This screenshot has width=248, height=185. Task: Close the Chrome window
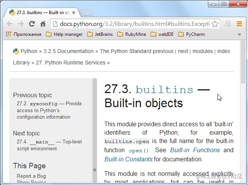pos(238,4)
